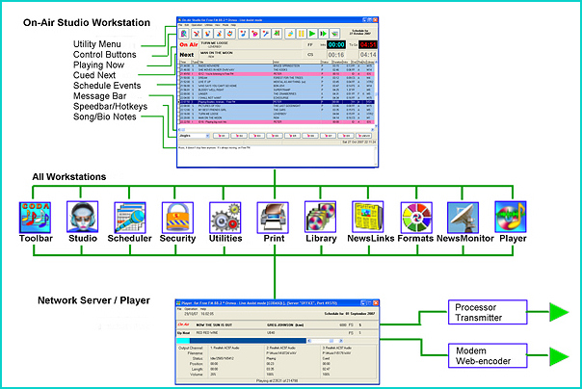Viewport: 582px width, 389px height.
Task: Open the NewsLinks newspaper icon
Action: 367,216
